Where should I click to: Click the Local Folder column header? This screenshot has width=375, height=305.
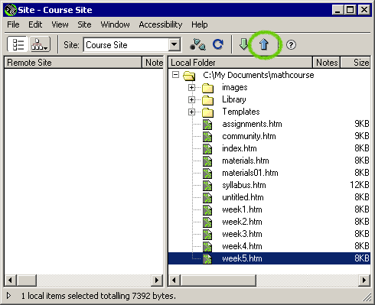click(x=240, y=63)
